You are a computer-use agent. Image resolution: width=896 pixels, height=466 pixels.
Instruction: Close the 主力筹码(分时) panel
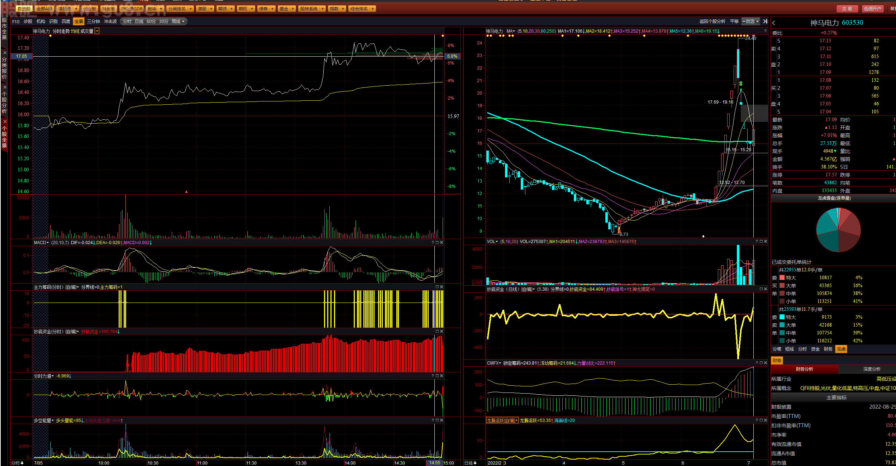pos(442,287)
